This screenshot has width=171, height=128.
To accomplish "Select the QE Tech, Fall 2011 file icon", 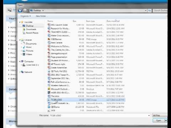I will pyautogui.click(x=49, y=71).
